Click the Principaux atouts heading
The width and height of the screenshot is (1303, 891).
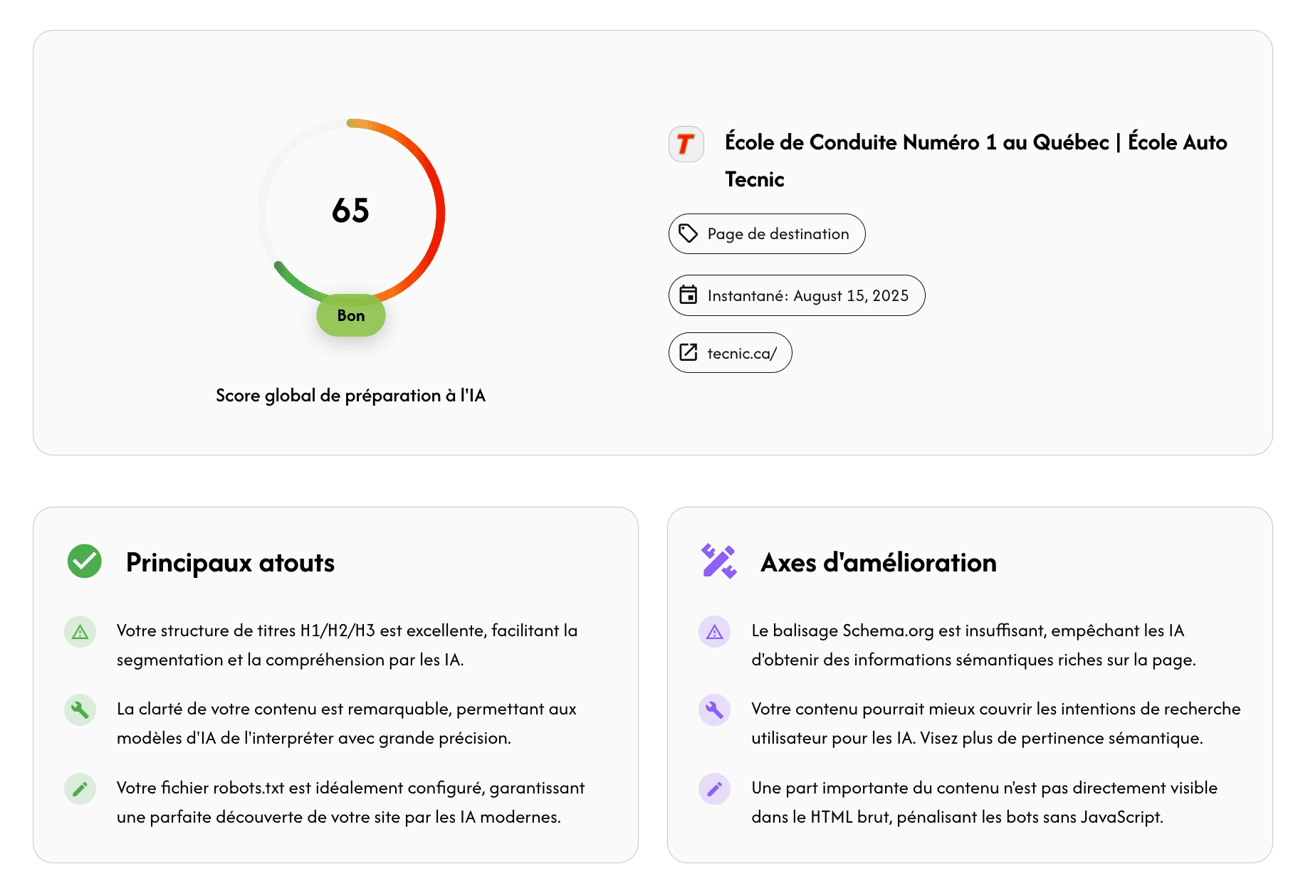point(230,563)
